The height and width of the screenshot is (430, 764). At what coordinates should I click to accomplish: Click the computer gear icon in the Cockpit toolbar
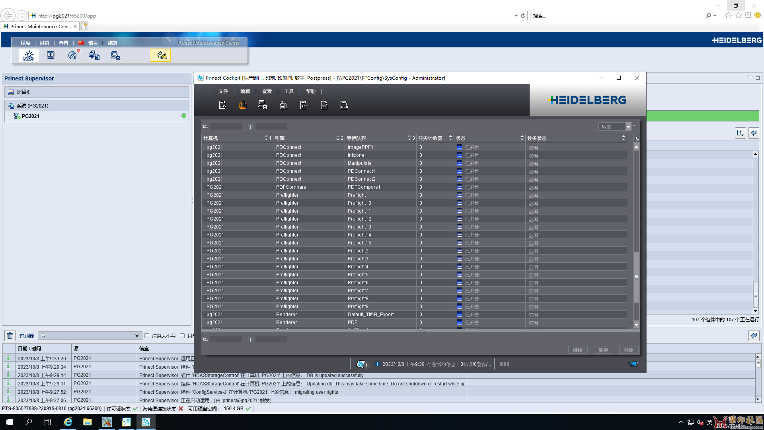[x=263, y=105]
